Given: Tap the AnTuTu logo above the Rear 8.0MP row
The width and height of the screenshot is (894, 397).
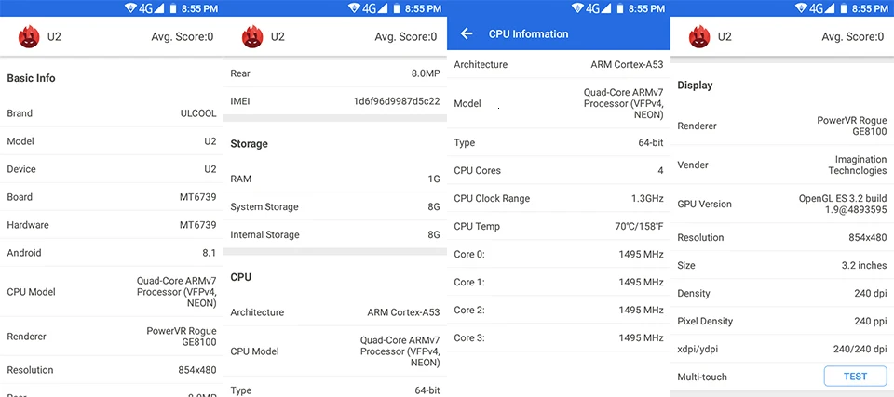Looking at the screenshot, I should pos(252,37).
